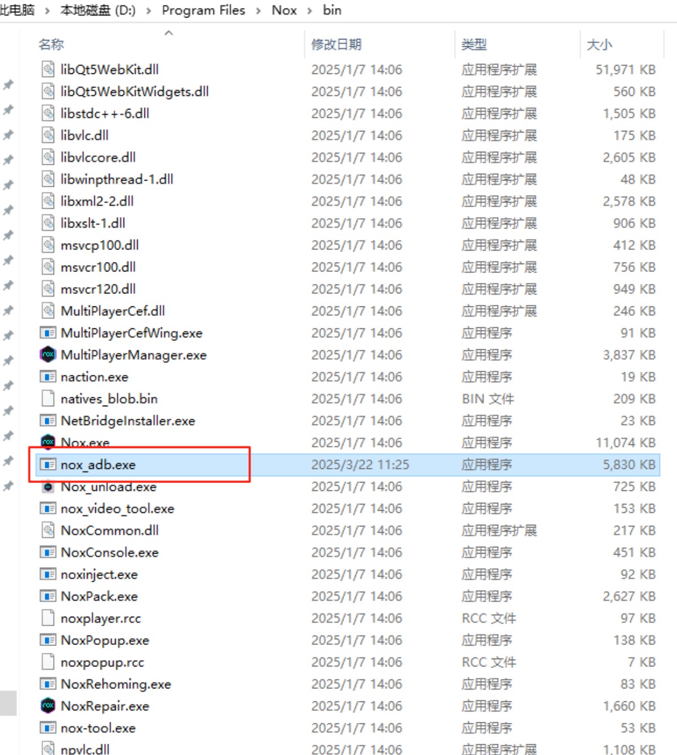Select the 3,837 KB size value
Image resolution: width=677 pixels, height=755 pixels.
(x=629, y=355)
